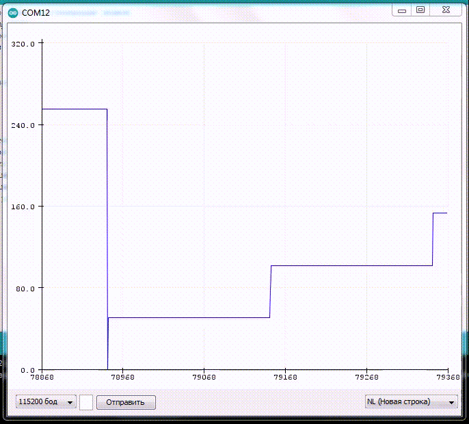Expand the NL (Новая строка) line ending dropdown
Viewport: 469px width, 424px height.
[x=411, y=402]
